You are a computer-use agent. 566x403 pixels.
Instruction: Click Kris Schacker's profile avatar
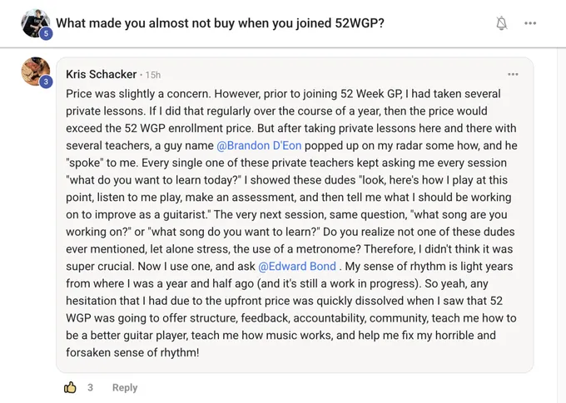35,71
